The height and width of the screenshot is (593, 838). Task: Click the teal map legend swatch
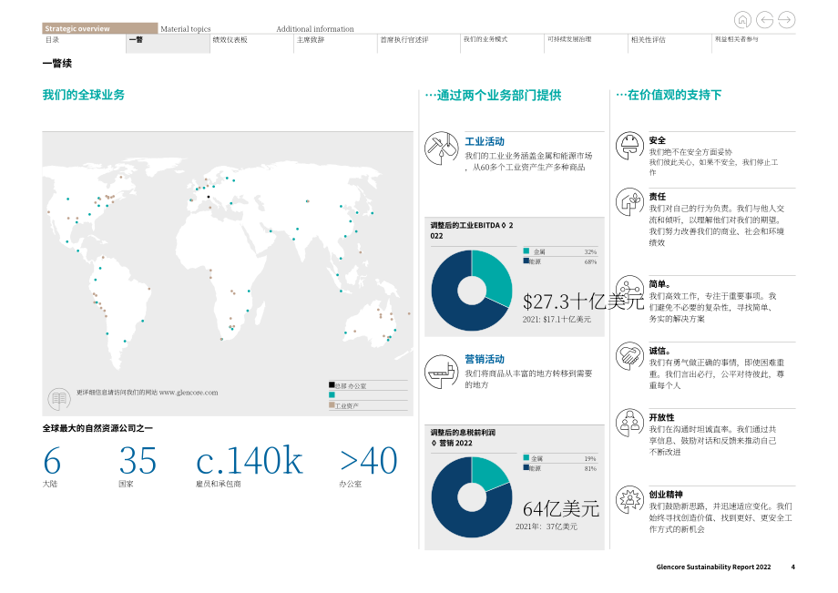332,394
